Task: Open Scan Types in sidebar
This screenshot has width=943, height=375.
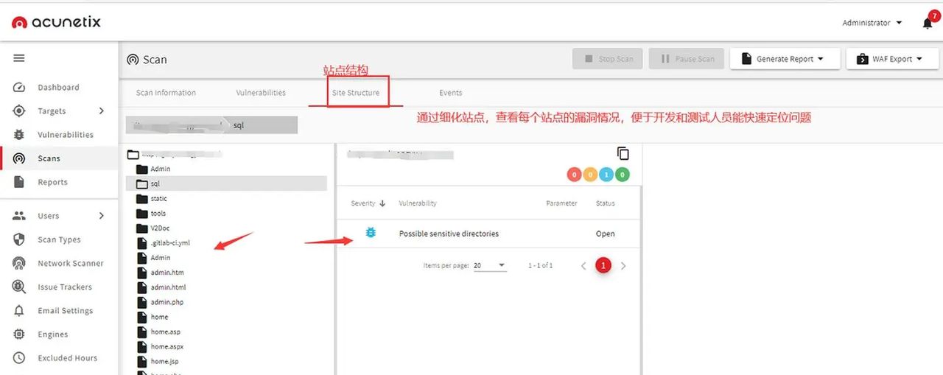Action: coord(59,239)
